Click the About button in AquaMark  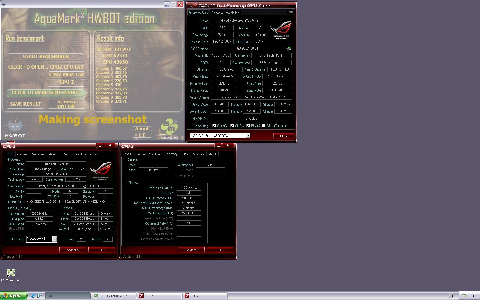[x=142, y=129]
